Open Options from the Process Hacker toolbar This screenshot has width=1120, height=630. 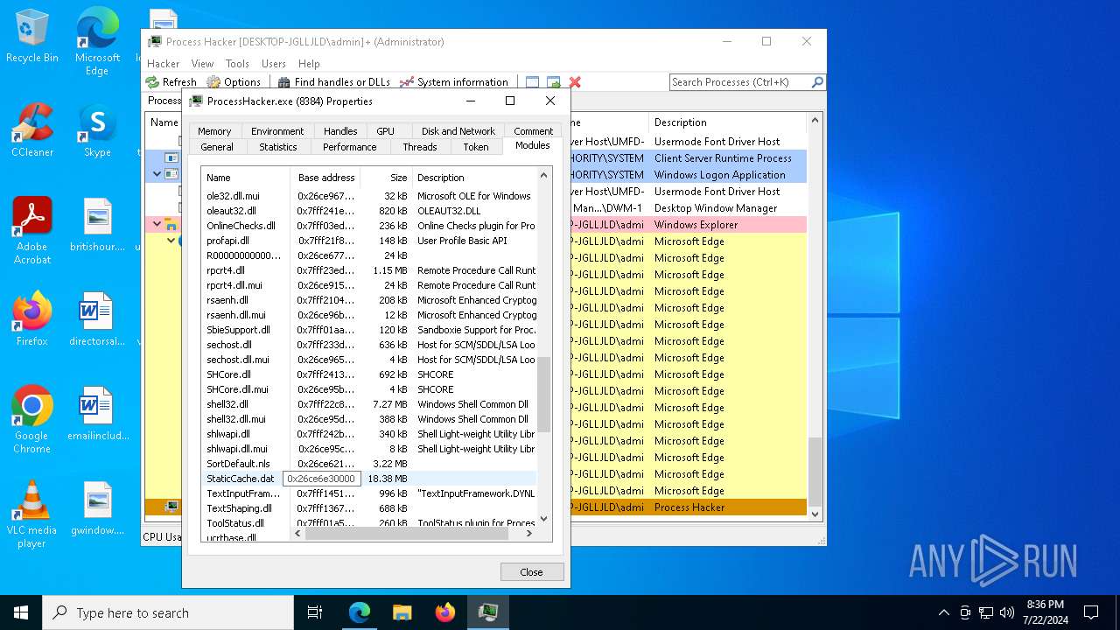click(234, 81)
